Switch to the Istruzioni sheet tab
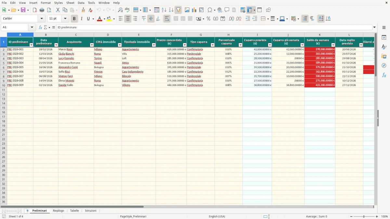Screen dimensions: 390x219 91,211
